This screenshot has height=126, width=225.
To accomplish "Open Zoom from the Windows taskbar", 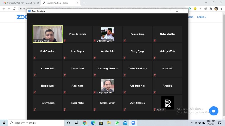I will (133, 123).
